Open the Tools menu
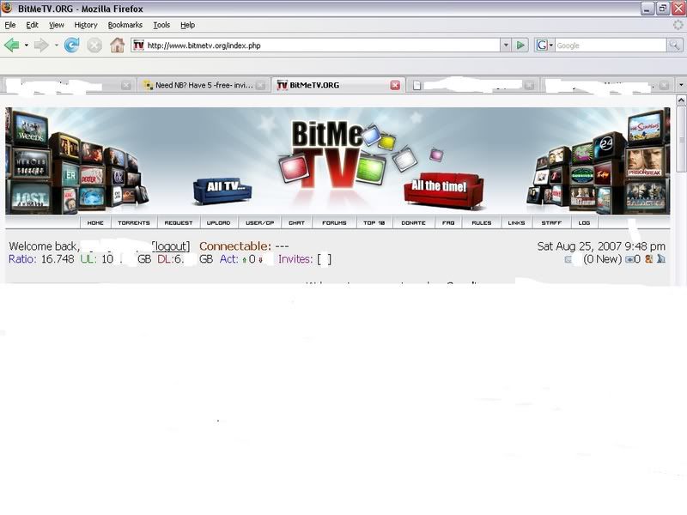 point(161,25)
